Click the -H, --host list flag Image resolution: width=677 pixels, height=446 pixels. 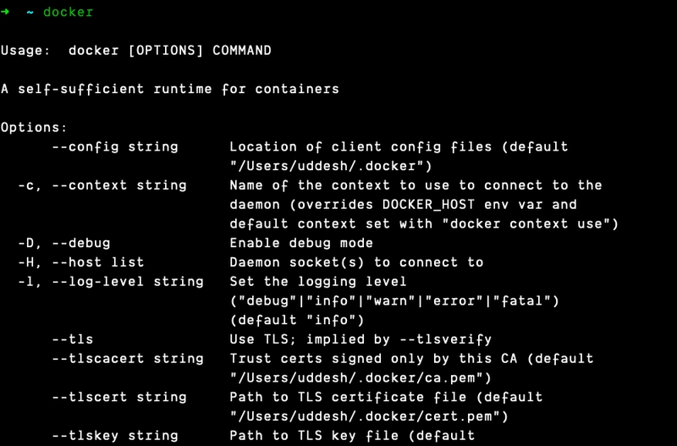click(x=80, y=262)
